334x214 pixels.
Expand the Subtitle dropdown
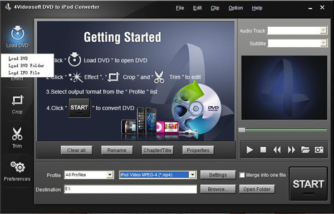[323, 43]
